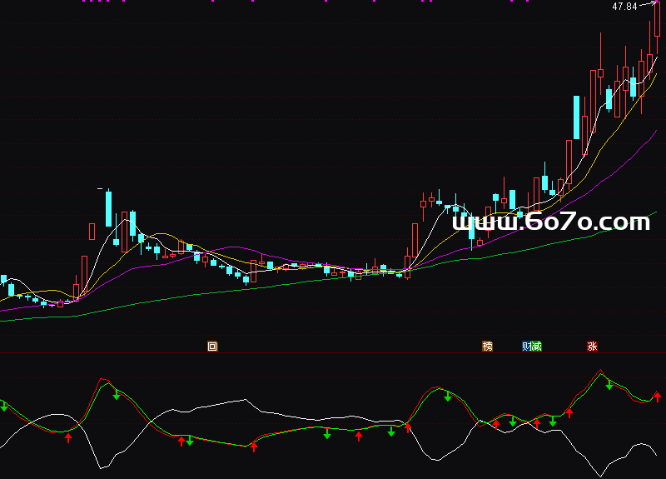Image resolution: width=666 pixels, height=479 pixels.
Task: Click the blue 财 finance marker
Action: pyautogui.click(x=527, y=347)
